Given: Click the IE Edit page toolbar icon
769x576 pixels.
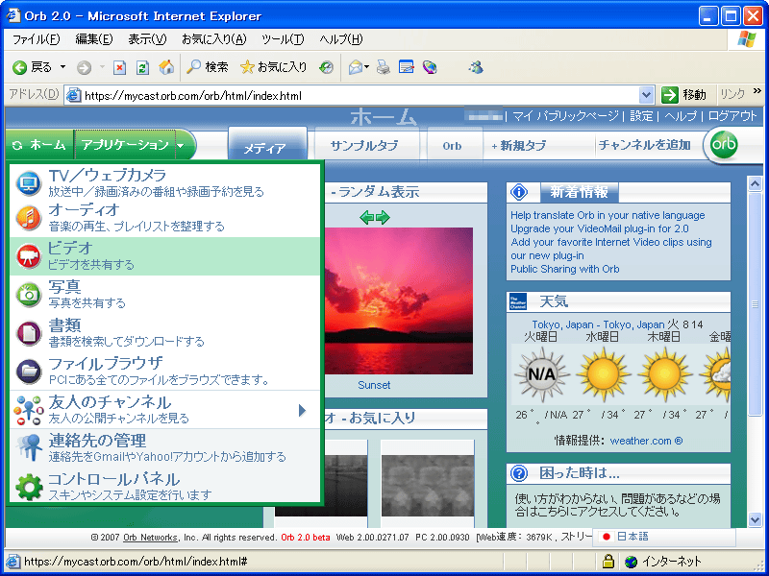Looking at the screenshot, I should tap(407, 67).
